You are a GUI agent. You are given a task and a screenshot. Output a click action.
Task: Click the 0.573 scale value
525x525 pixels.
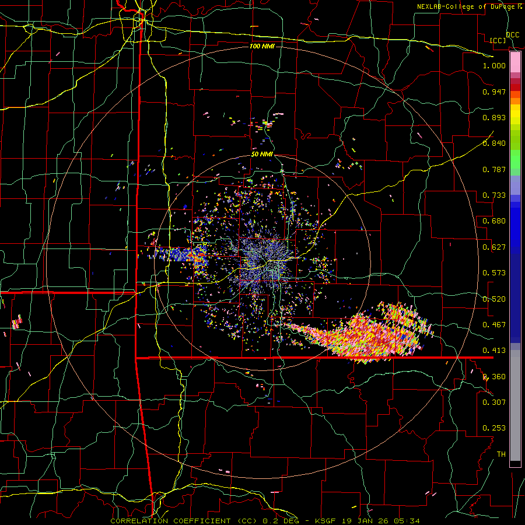click(x=494, y=272)
